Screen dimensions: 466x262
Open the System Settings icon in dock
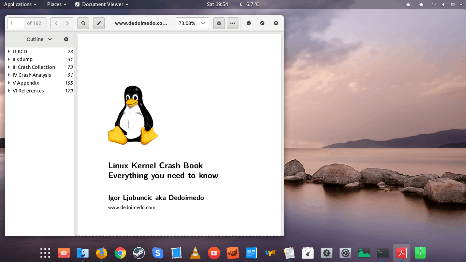click(345, 253)
